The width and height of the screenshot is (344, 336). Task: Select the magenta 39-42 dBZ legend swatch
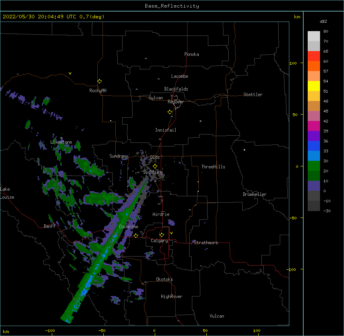(x=314, y=126)
